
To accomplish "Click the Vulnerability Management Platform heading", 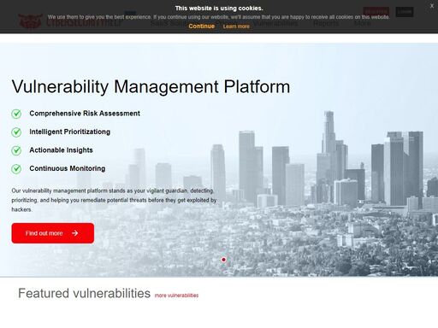I will point(151,86).
